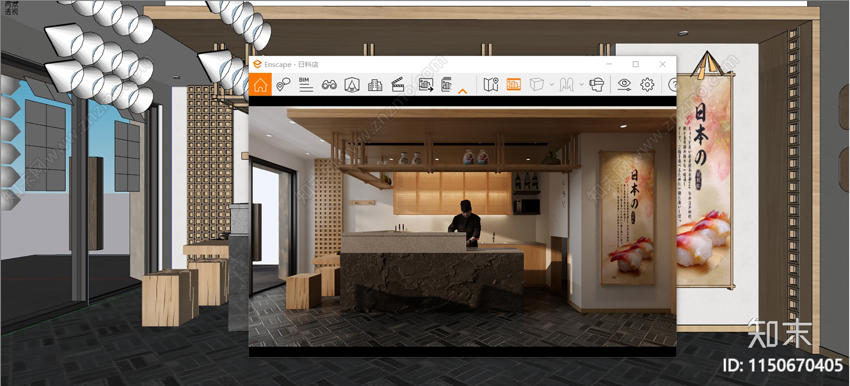
Task: Open the mini map icon
Action: tap(491, 84)
